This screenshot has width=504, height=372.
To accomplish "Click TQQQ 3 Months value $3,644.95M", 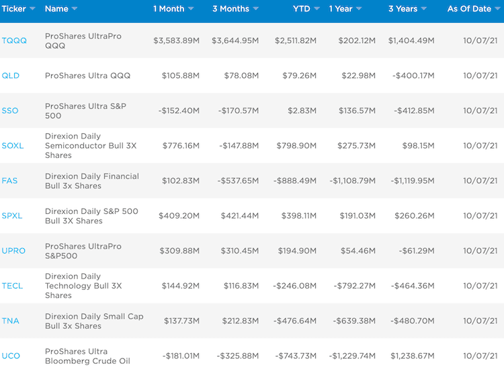I will click(235, 40).
